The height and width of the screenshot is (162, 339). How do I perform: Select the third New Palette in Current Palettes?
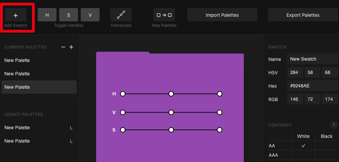(39, 87)
